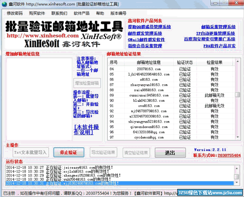Open the 修改密码 menu
The image size is (244, 197).
click(x=15, y=13)
